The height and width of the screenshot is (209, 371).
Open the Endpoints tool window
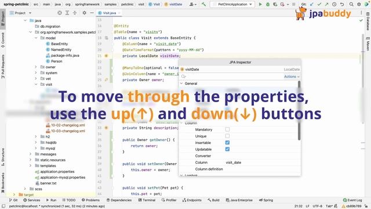coord(192,200)
